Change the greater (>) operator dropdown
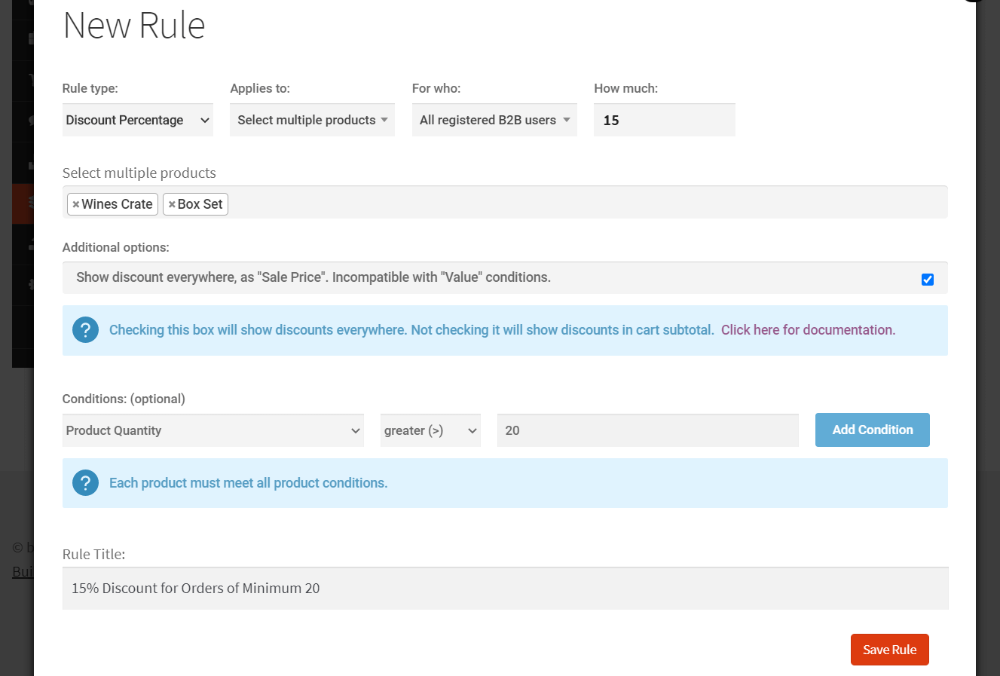1000x676 pixels. (430, 430)
